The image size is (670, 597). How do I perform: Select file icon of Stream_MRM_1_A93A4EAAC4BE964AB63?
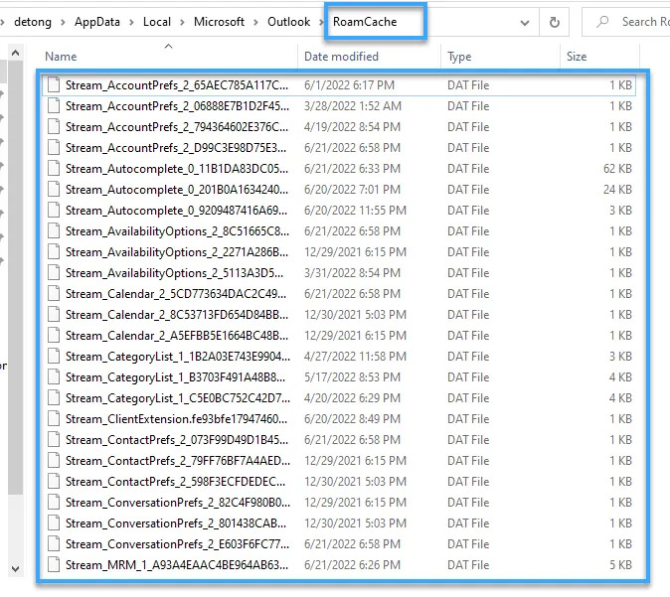[54, 565]
